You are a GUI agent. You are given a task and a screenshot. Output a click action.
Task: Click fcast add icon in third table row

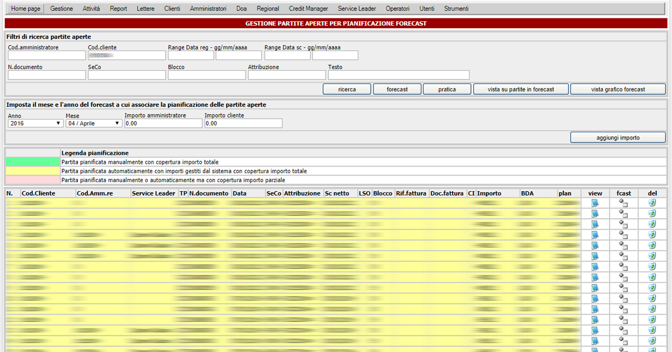click(623, 224)
